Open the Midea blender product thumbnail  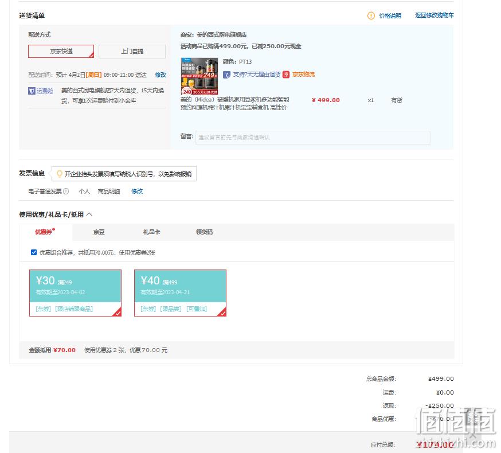click(199, 76)
